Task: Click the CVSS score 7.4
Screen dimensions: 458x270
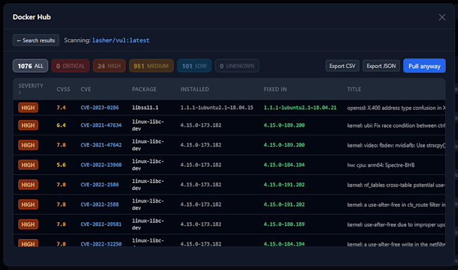Action: 61,108
